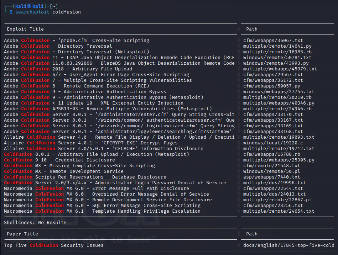Select Administrator Login Password Denial of Service row
This screenshot has width=338, height=255.
click(115, 183)
